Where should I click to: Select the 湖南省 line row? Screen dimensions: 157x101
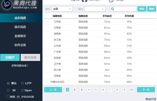pyautogui.click(x=100, y=34)
